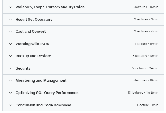Click the '13 lectures • 1hr 2min' label

click(x=143, y=93)
